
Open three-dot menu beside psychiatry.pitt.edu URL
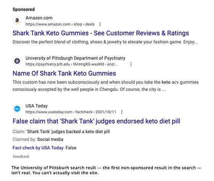point(131,64)
